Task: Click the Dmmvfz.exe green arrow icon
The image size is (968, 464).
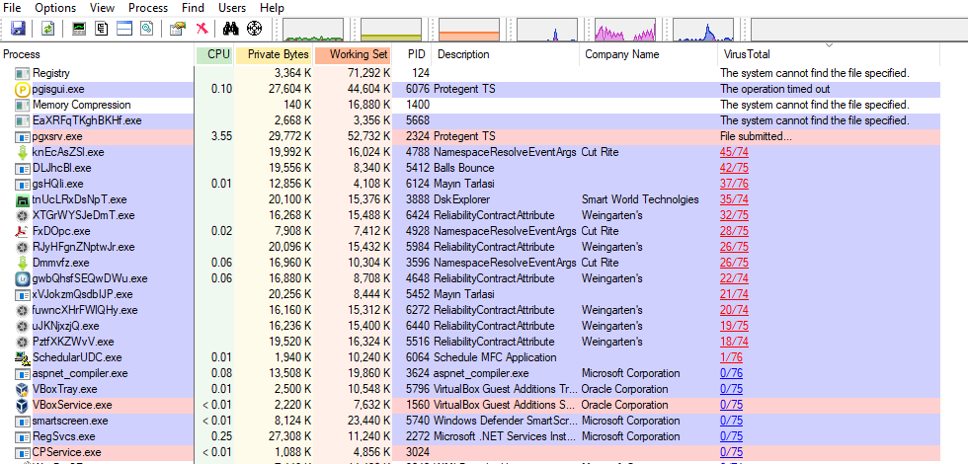Action: [22, 263]
